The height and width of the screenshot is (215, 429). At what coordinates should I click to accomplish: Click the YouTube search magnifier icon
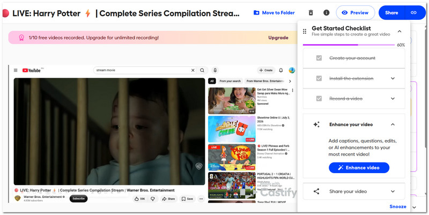click(202, 70)
